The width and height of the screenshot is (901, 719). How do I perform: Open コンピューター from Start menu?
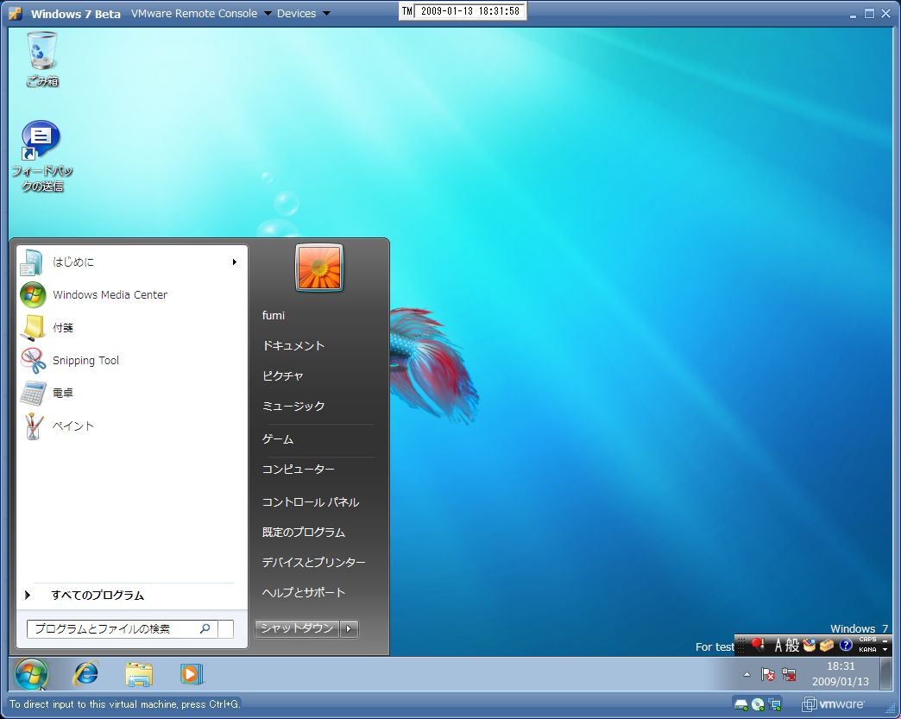299,469
